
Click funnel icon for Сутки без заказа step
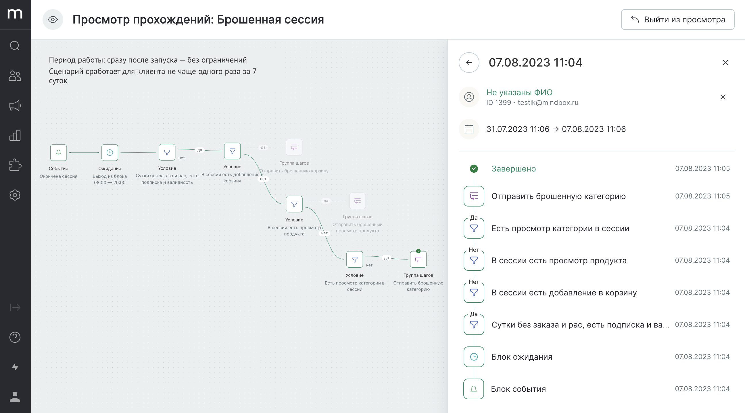click(x=474, y=325)
